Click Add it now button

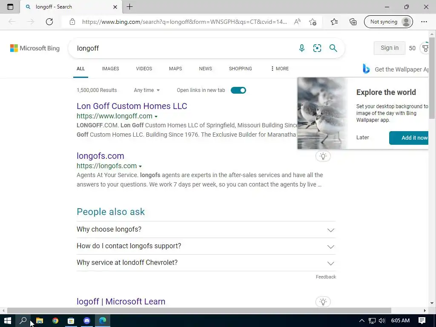[409, 138]
